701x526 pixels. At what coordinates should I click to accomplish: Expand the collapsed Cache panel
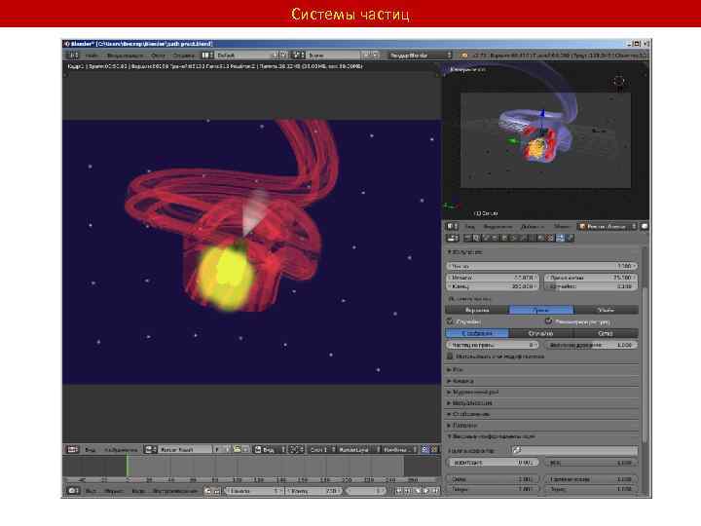(x=462, y=369)
